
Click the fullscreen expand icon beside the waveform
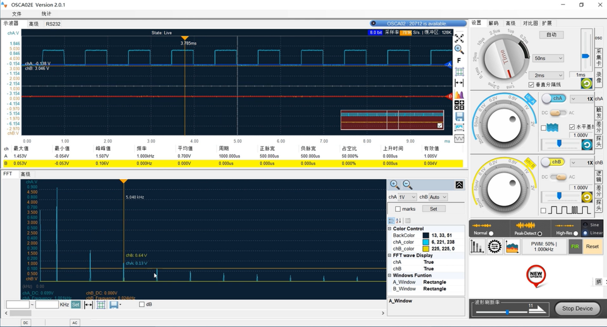(x=459, y=39)
